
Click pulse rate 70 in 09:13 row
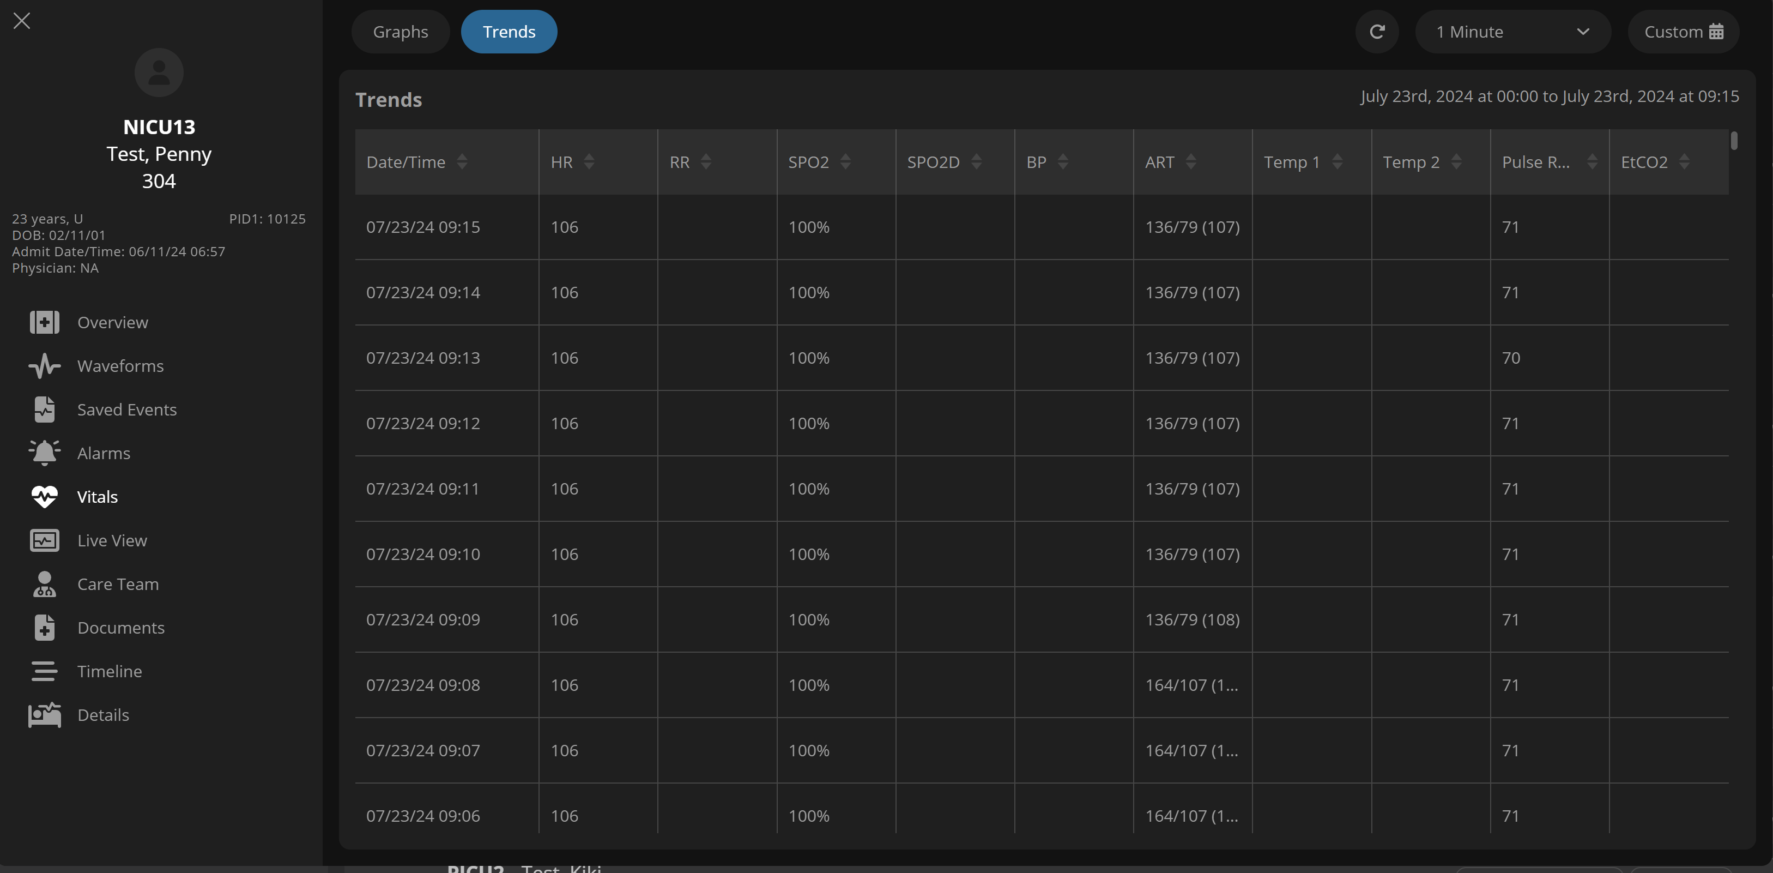point(1511,358)
